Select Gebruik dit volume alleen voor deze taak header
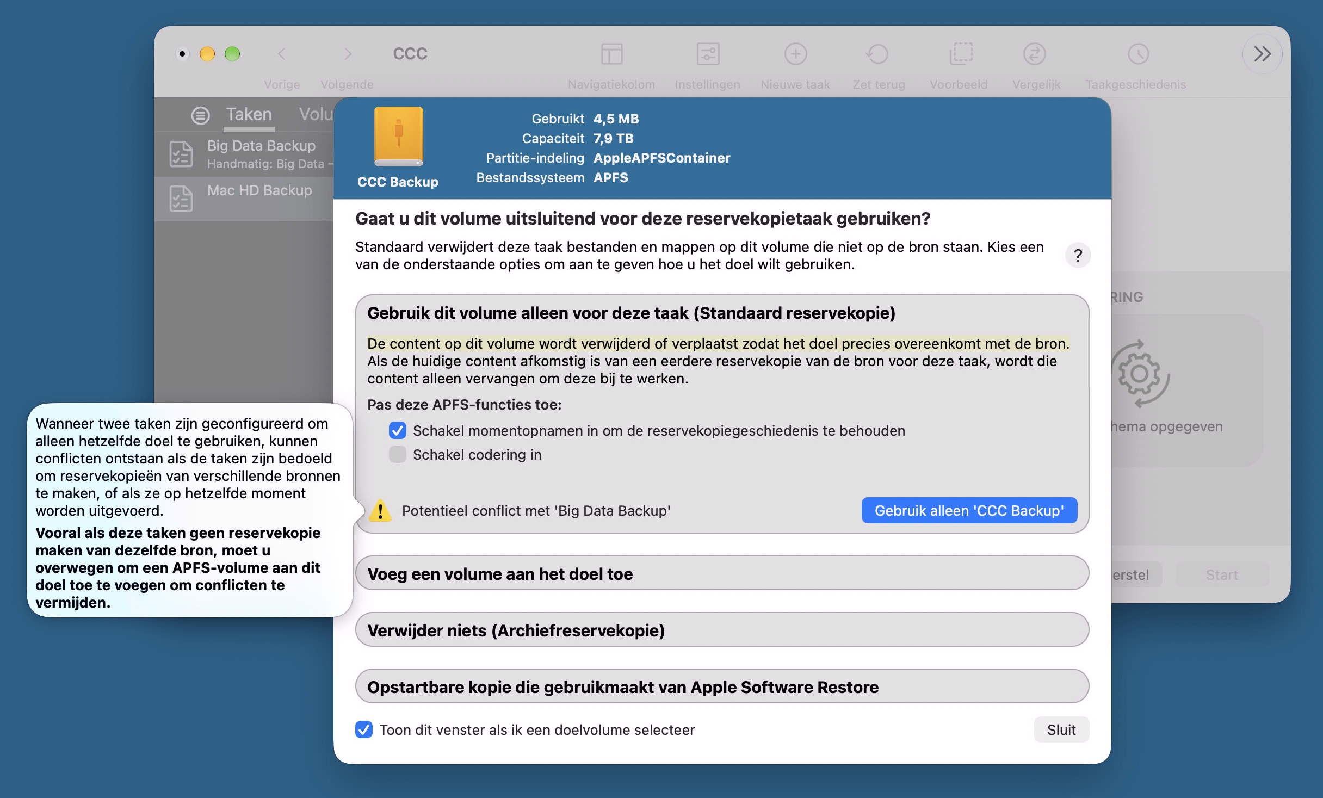The width and height of the screenshot is (1323, 798). [631, 313]
